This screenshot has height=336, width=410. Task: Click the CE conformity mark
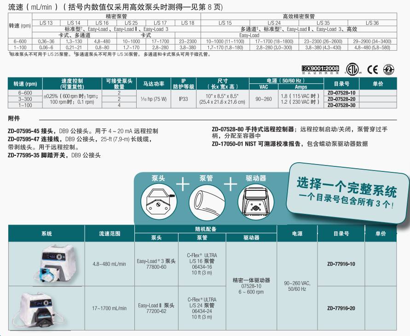pyautogui.click(x=372, y=70)
